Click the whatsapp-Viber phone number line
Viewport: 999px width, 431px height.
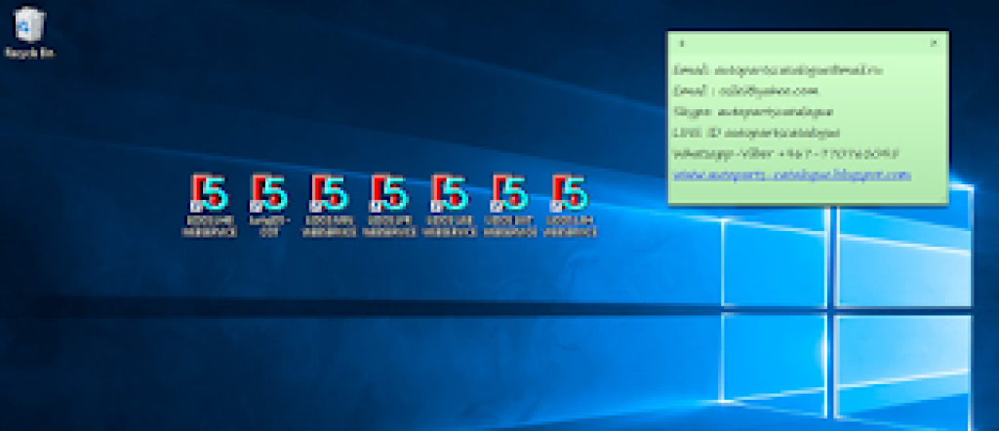[785, 153]
